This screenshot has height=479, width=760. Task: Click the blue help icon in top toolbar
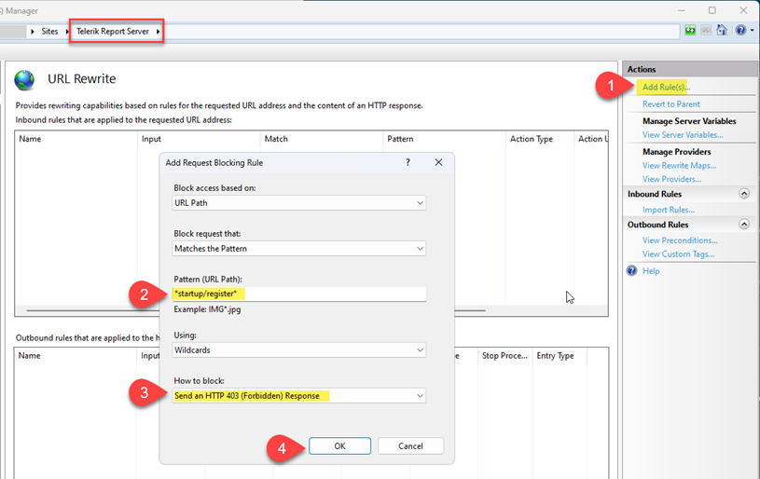[739, 31]
